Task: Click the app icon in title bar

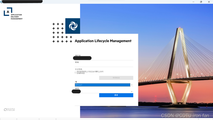Action: pos(1,2)
